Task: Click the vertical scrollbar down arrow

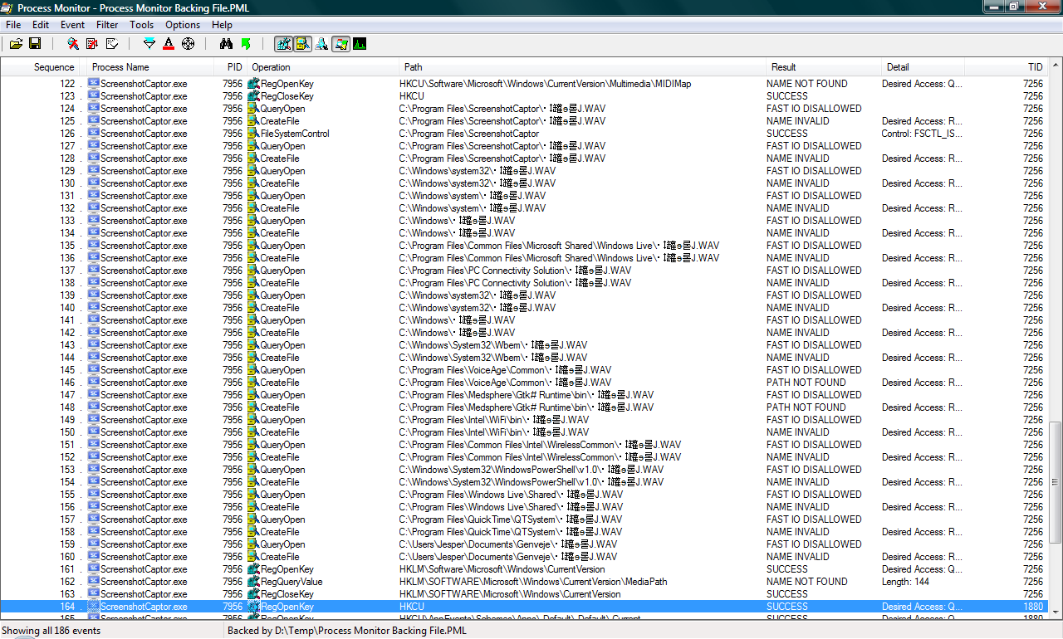Action: coord(1056,612)
